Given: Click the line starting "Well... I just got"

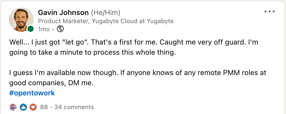Looking at the screenshot, I should (133, 42).
